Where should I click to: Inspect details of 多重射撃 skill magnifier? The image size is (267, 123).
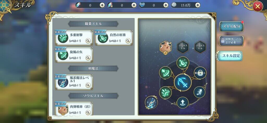[88, 41]
